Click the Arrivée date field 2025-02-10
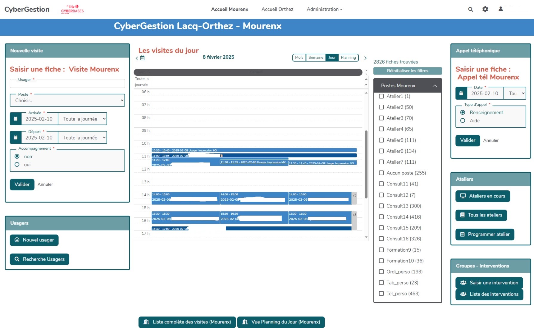Screen dimensions: 534x328 (x=39, y=119)
